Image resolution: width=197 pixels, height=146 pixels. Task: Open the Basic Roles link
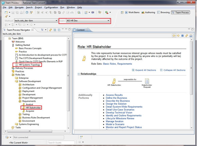(x=110, y=64)
